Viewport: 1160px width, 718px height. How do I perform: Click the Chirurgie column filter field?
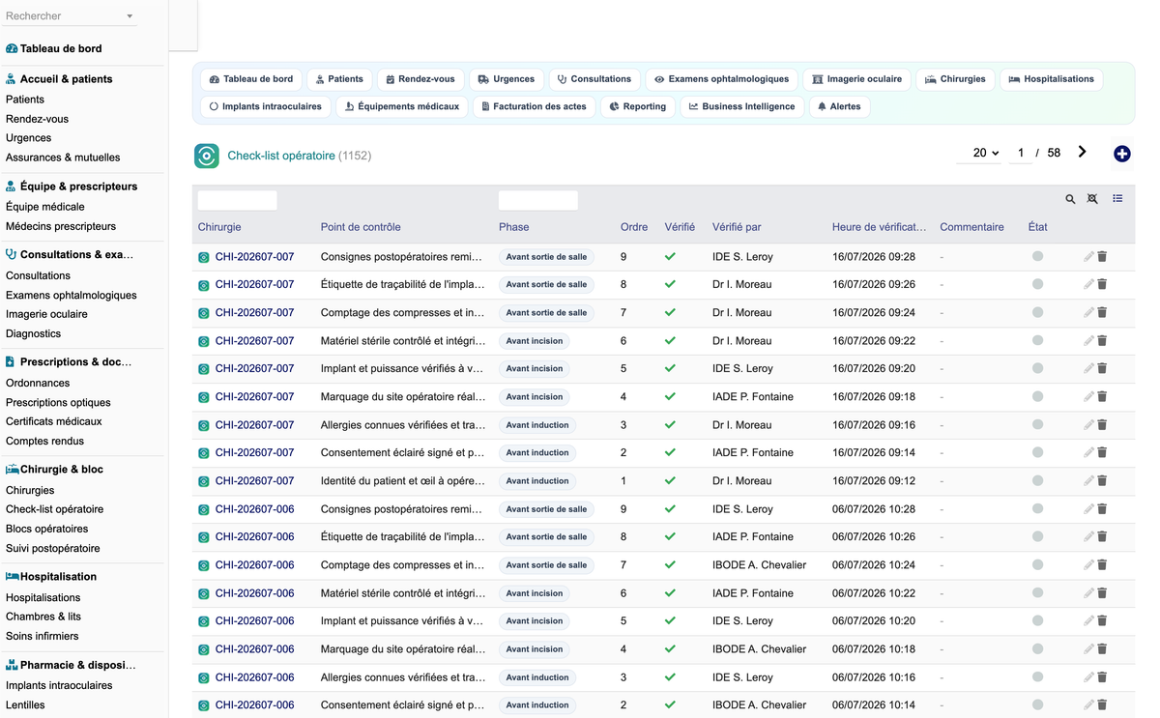pyautogui.click(x=237, y=200)
